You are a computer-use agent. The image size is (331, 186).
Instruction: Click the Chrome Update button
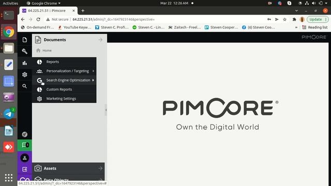point(318,20)
